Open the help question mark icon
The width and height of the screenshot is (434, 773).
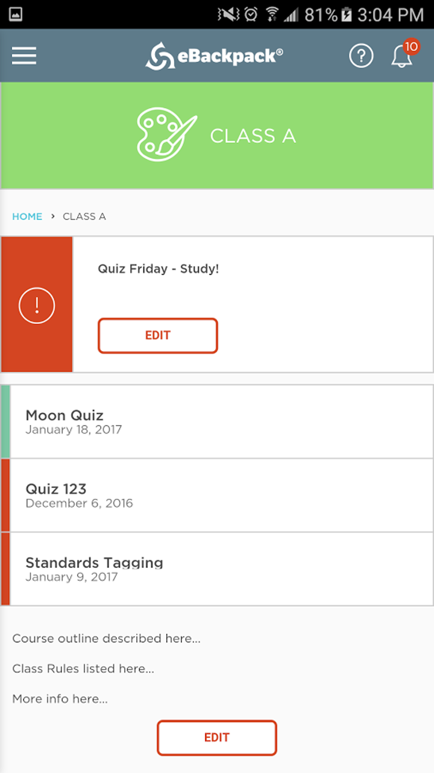point(361,56)
